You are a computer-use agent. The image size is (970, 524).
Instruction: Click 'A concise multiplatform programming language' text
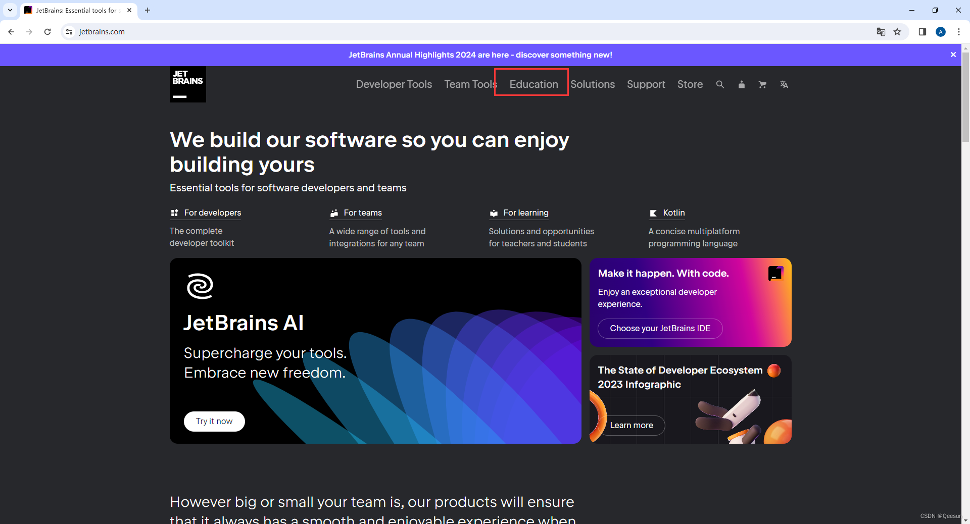pos(694,237)
